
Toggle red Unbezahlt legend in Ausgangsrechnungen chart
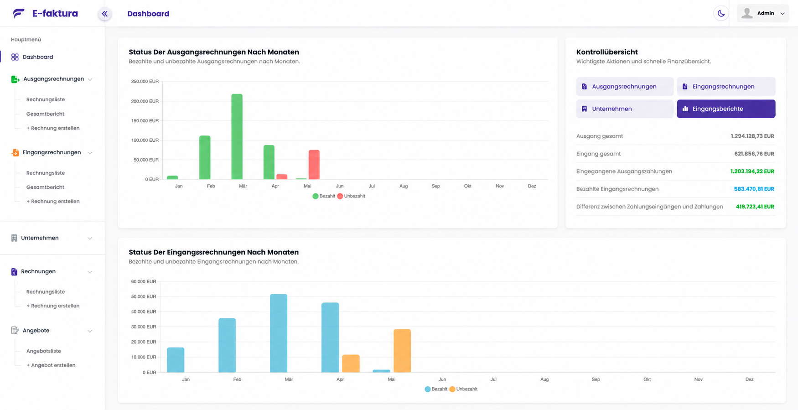click(351, 196)
